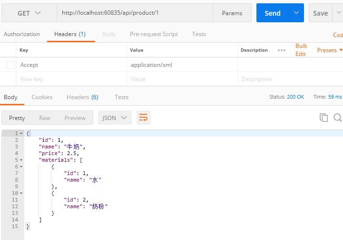This screenshot has width=343, height=240.
Task: Select the Raw response view
Action: pyautogui.click(x=45, y=118)
